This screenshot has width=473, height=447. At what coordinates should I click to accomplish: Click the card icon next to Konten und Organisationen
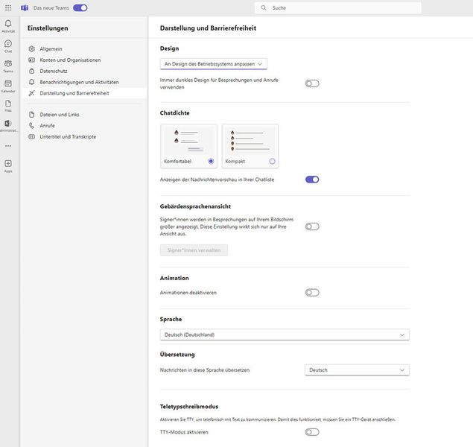click(32, 60)
